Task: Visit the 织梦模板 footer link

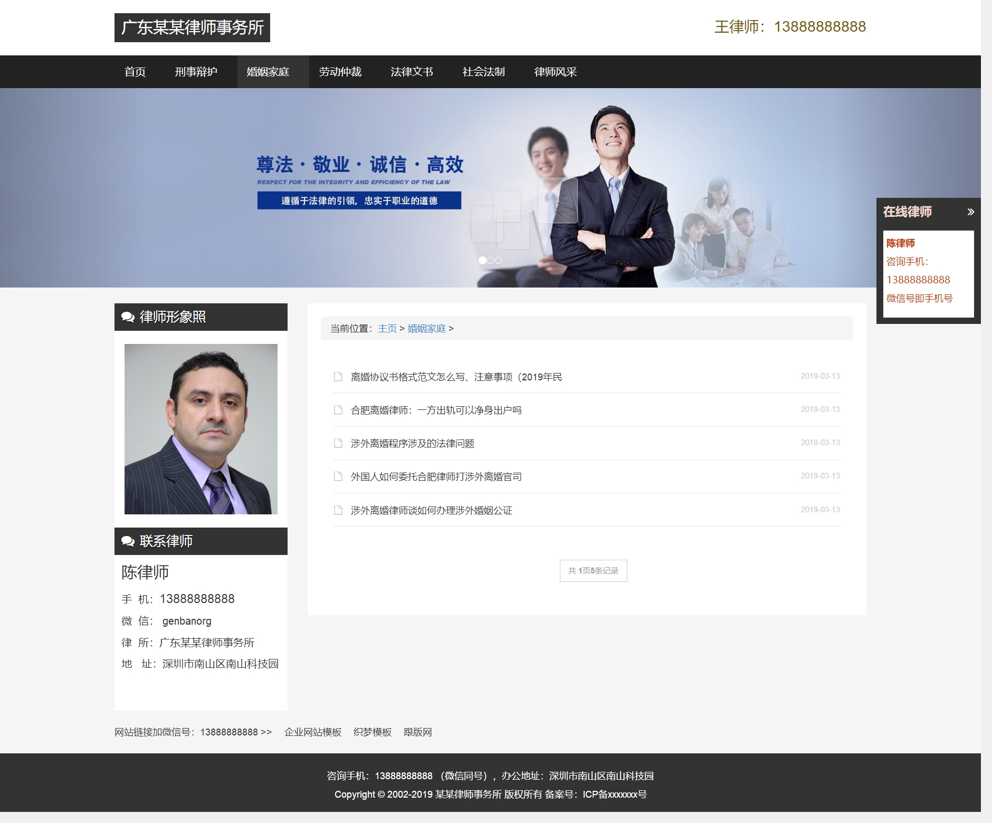Action: 373,732
